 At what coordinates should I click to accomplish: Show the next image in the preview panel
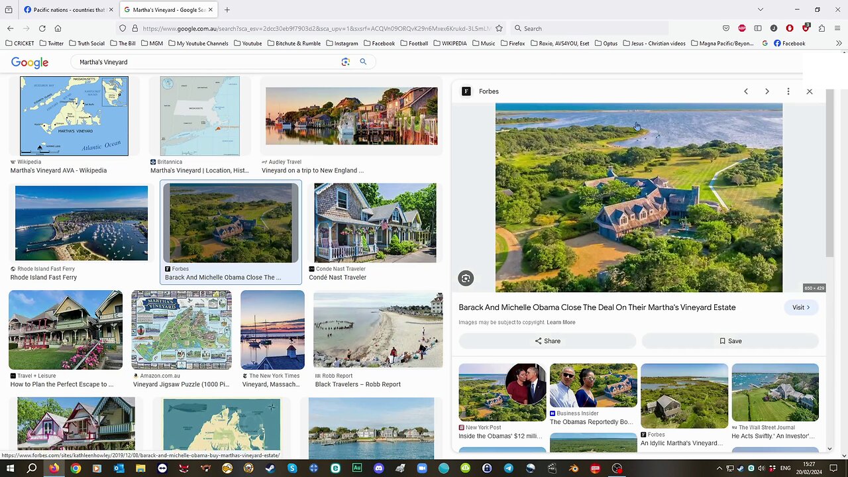point(767,91)
